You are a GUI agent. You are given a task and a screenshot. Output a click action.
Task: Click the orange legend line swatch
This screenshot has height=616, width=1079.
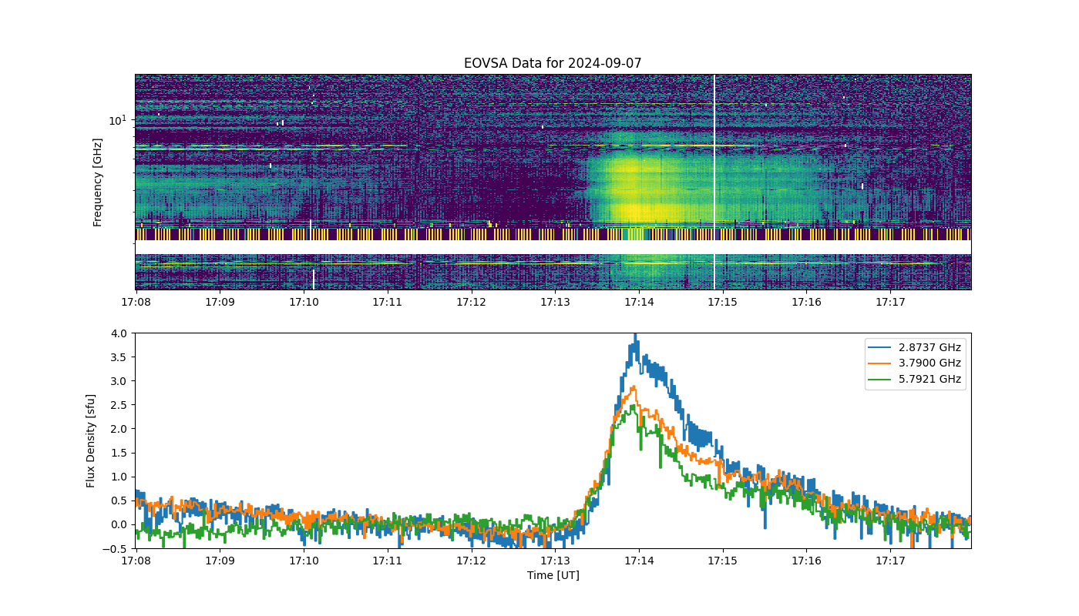[882, 363]
